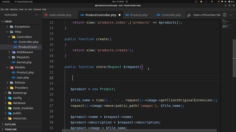Click line number 22 in the gutter
The width and height of the screenshot is (236, 132).
(x=51, y=78)
